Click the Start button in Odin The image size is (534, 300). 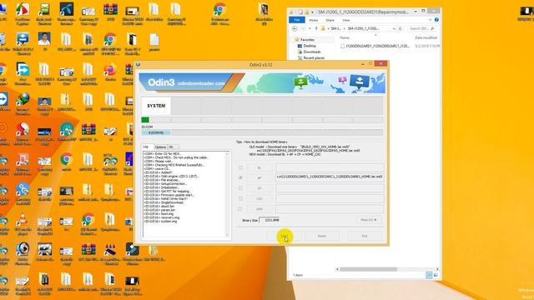285,236
